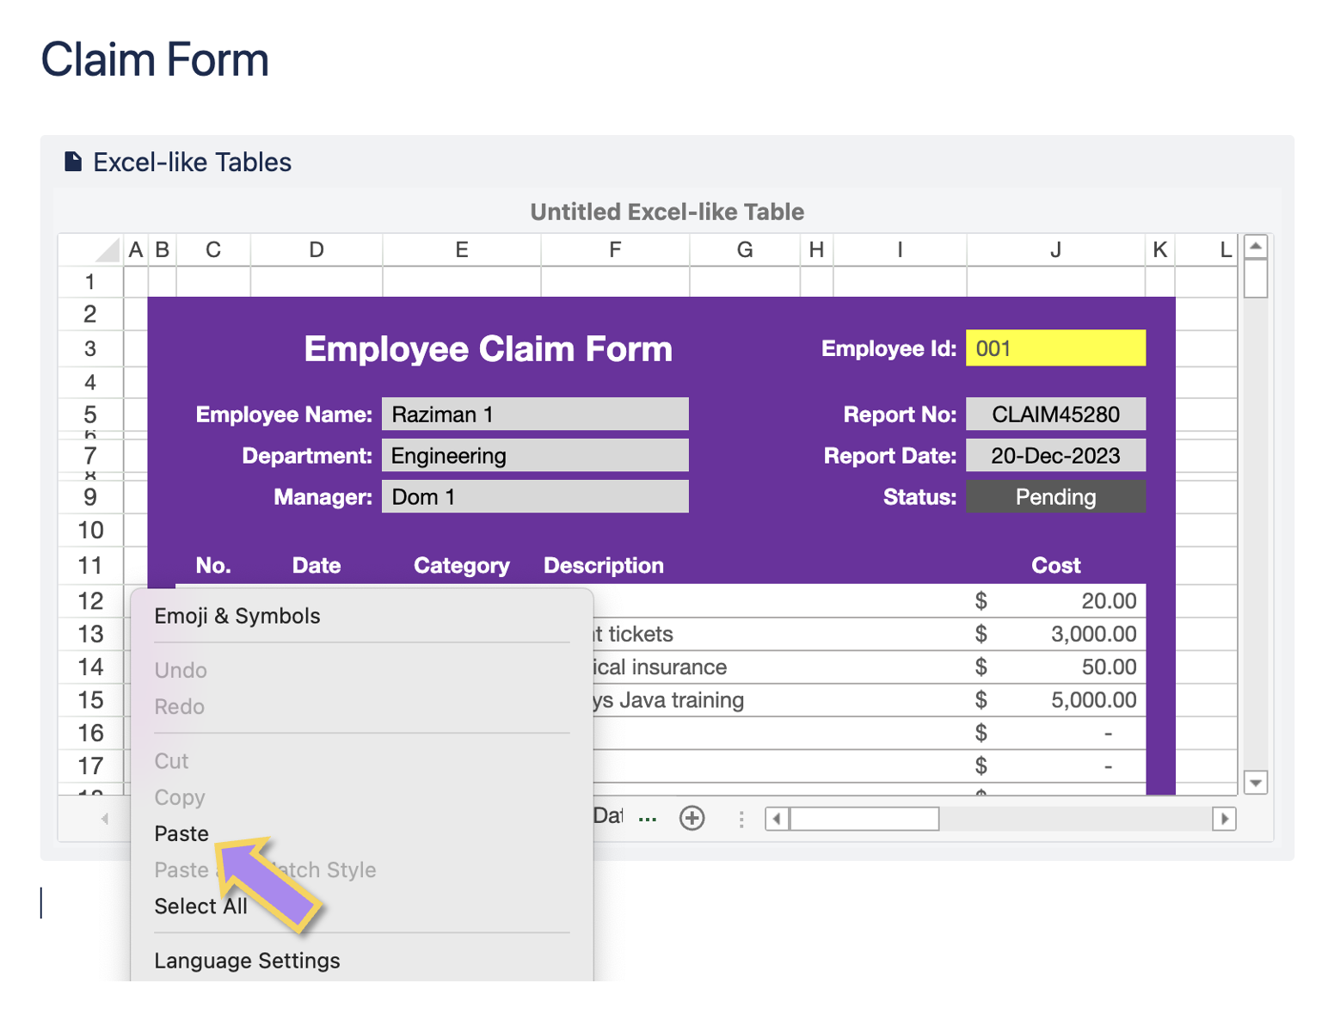Image resolution: width=1328 pixels, height=1020 pixels.
Task: Select the yellow Employee Id cell
Action: (x=1055, y=348)
